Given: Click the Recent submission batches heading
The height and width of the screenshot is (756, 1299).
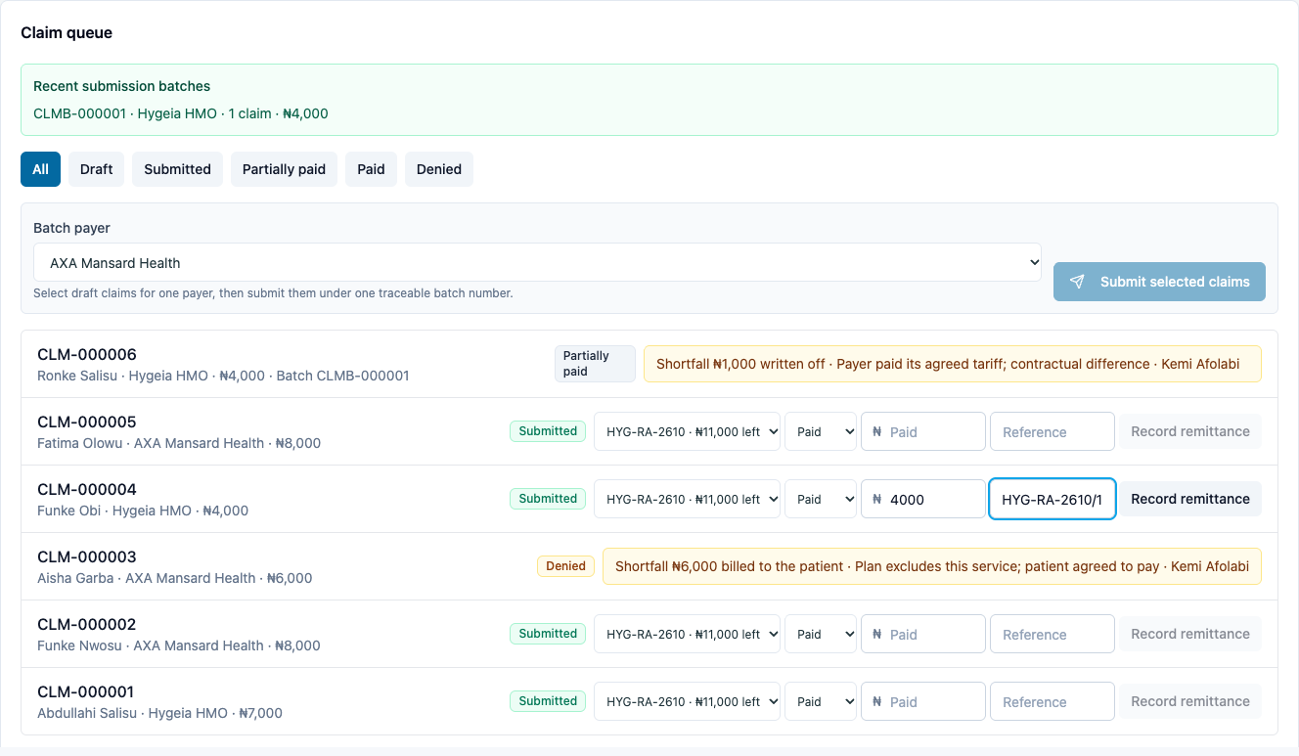Looking at the screenshot, I should point(122,86).
